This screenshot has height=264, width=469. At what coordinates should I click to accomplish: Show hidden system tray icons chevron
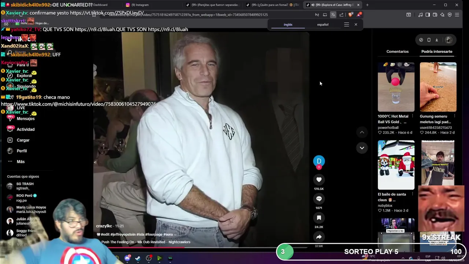(x=403, y=258)
